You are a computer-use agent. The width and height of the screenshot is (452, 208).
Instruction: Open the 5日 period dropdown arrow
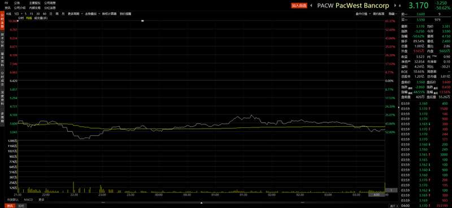coord(21,14)
